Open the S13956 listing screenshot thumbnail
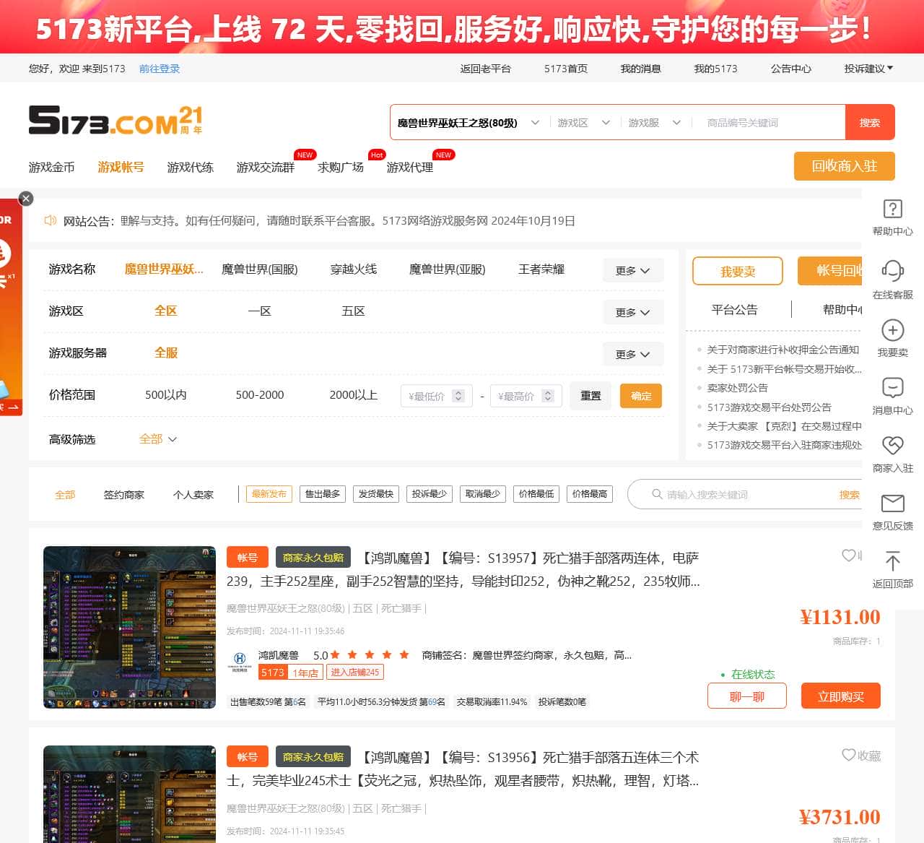 click(130, 794)
